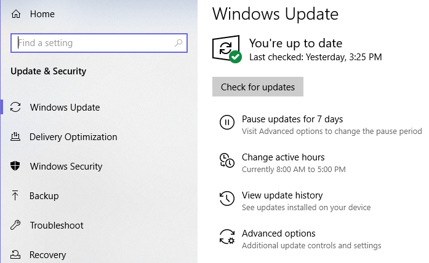The width and height of the screenshot is (429, 263).
Task: Click "Additional update controls and settings" text
Action: 311,246
